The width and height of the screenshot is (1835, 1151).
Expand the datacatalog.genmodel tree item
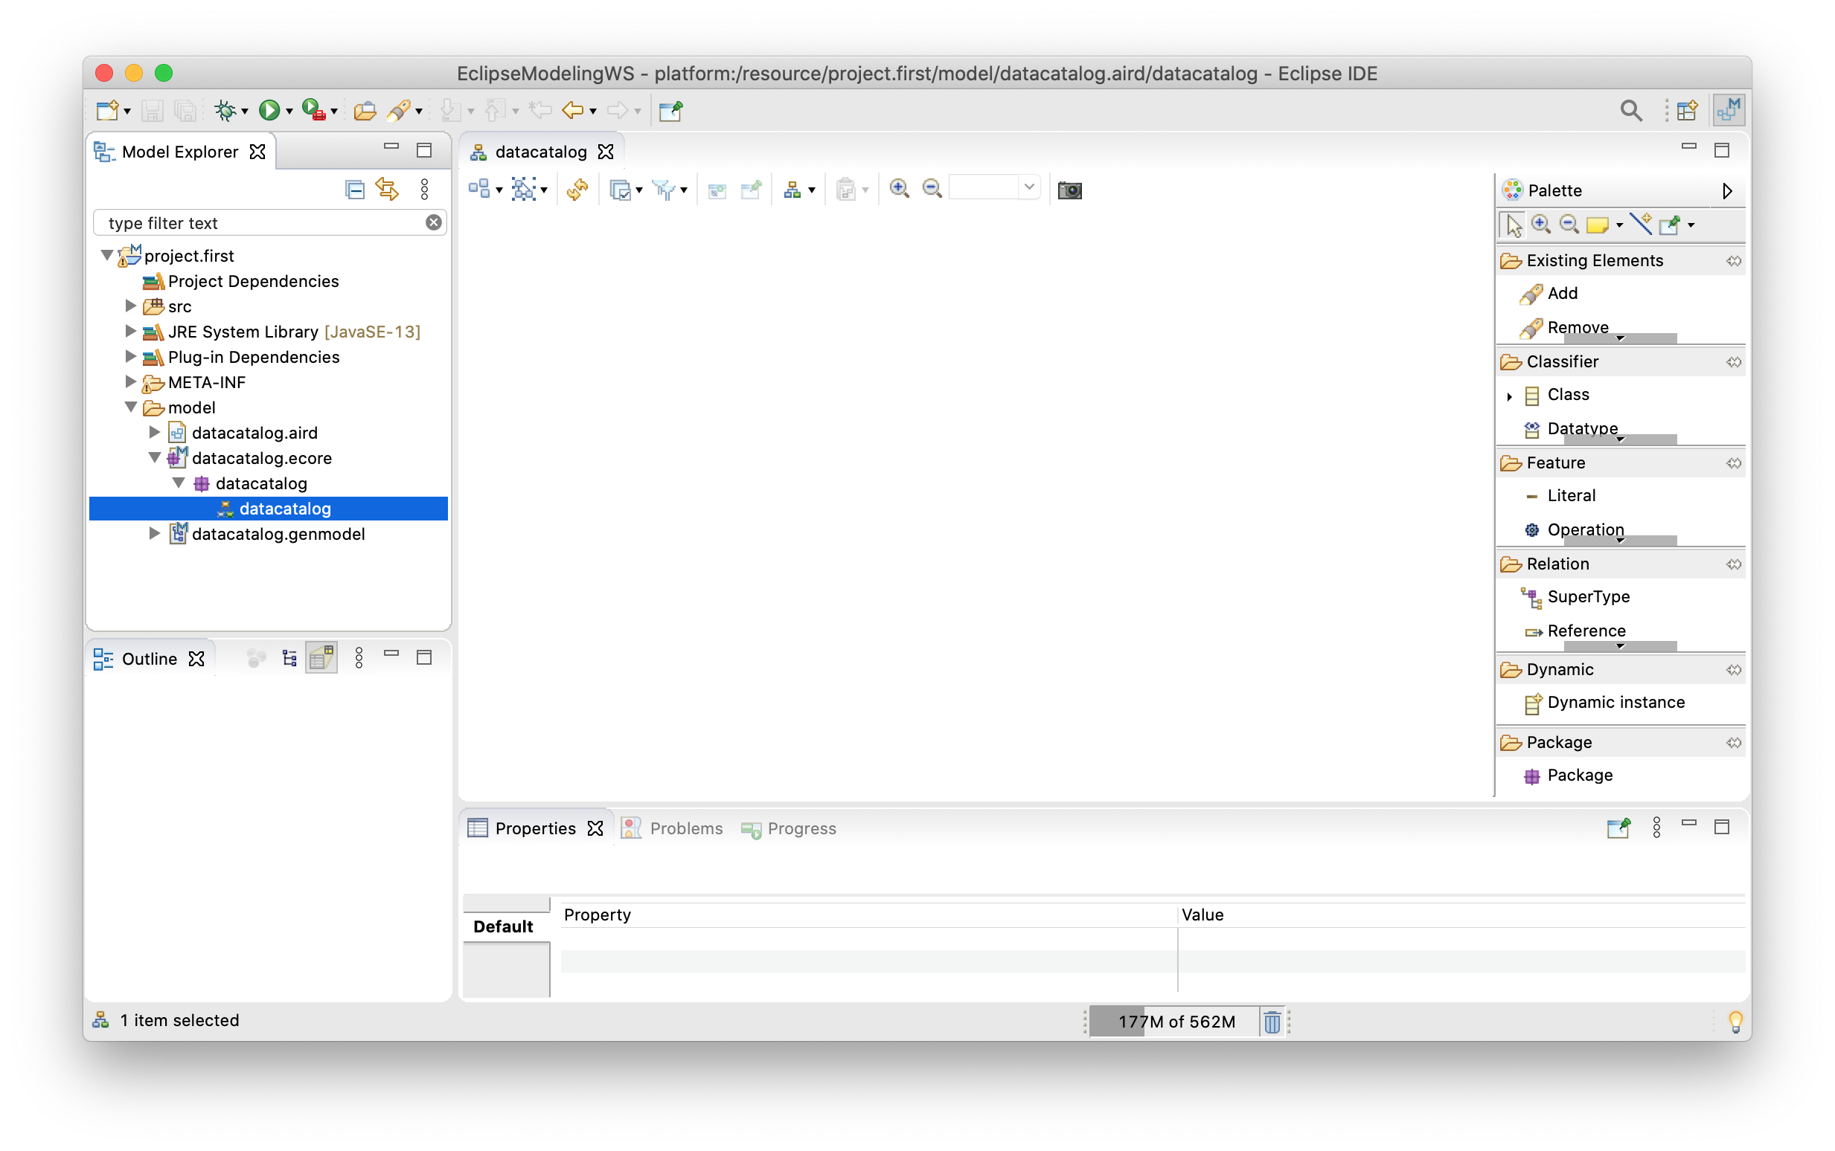(x=150, y=533)
